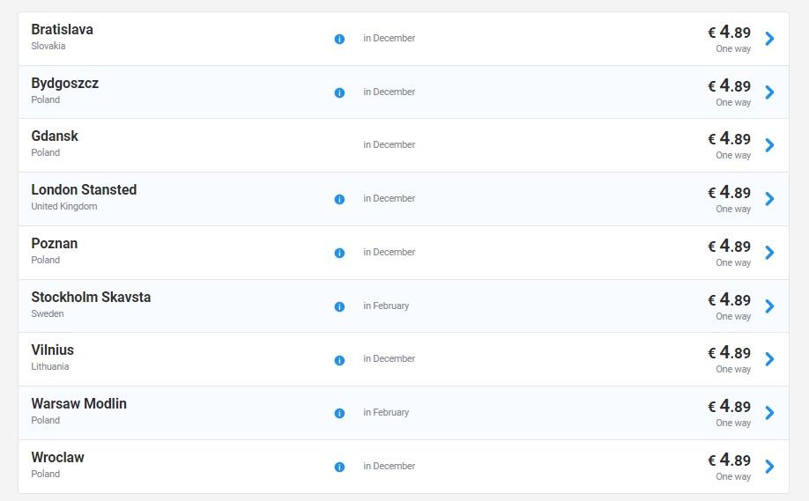Select the Bydgoszcz destination name
This screenshot has width=809, height=501.
click(64, 84)
